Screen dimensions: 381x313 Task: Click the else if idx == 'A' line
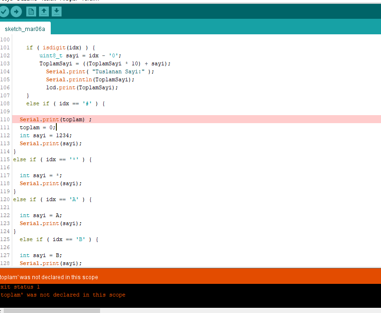[x=52, y=199]
